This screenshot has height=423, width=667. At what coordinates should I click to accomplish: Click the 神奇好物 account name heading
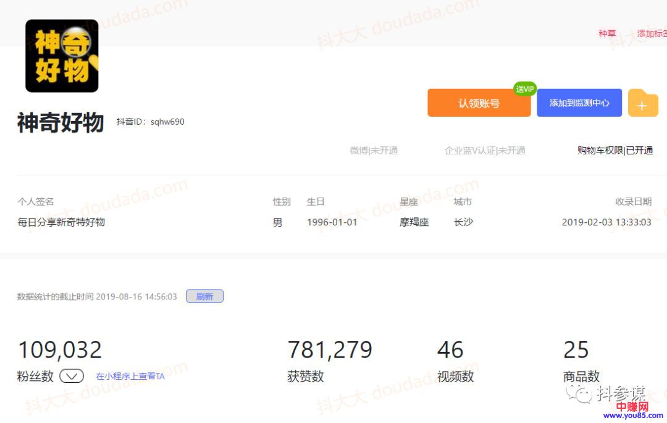pyautogui.click(x=61, y=123)
